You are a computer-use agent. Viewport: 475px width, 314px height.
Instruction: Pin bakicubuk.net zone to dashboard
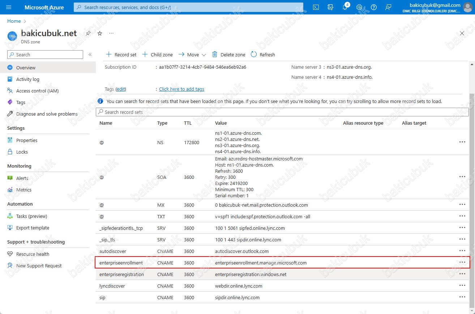tap(88, 33)
